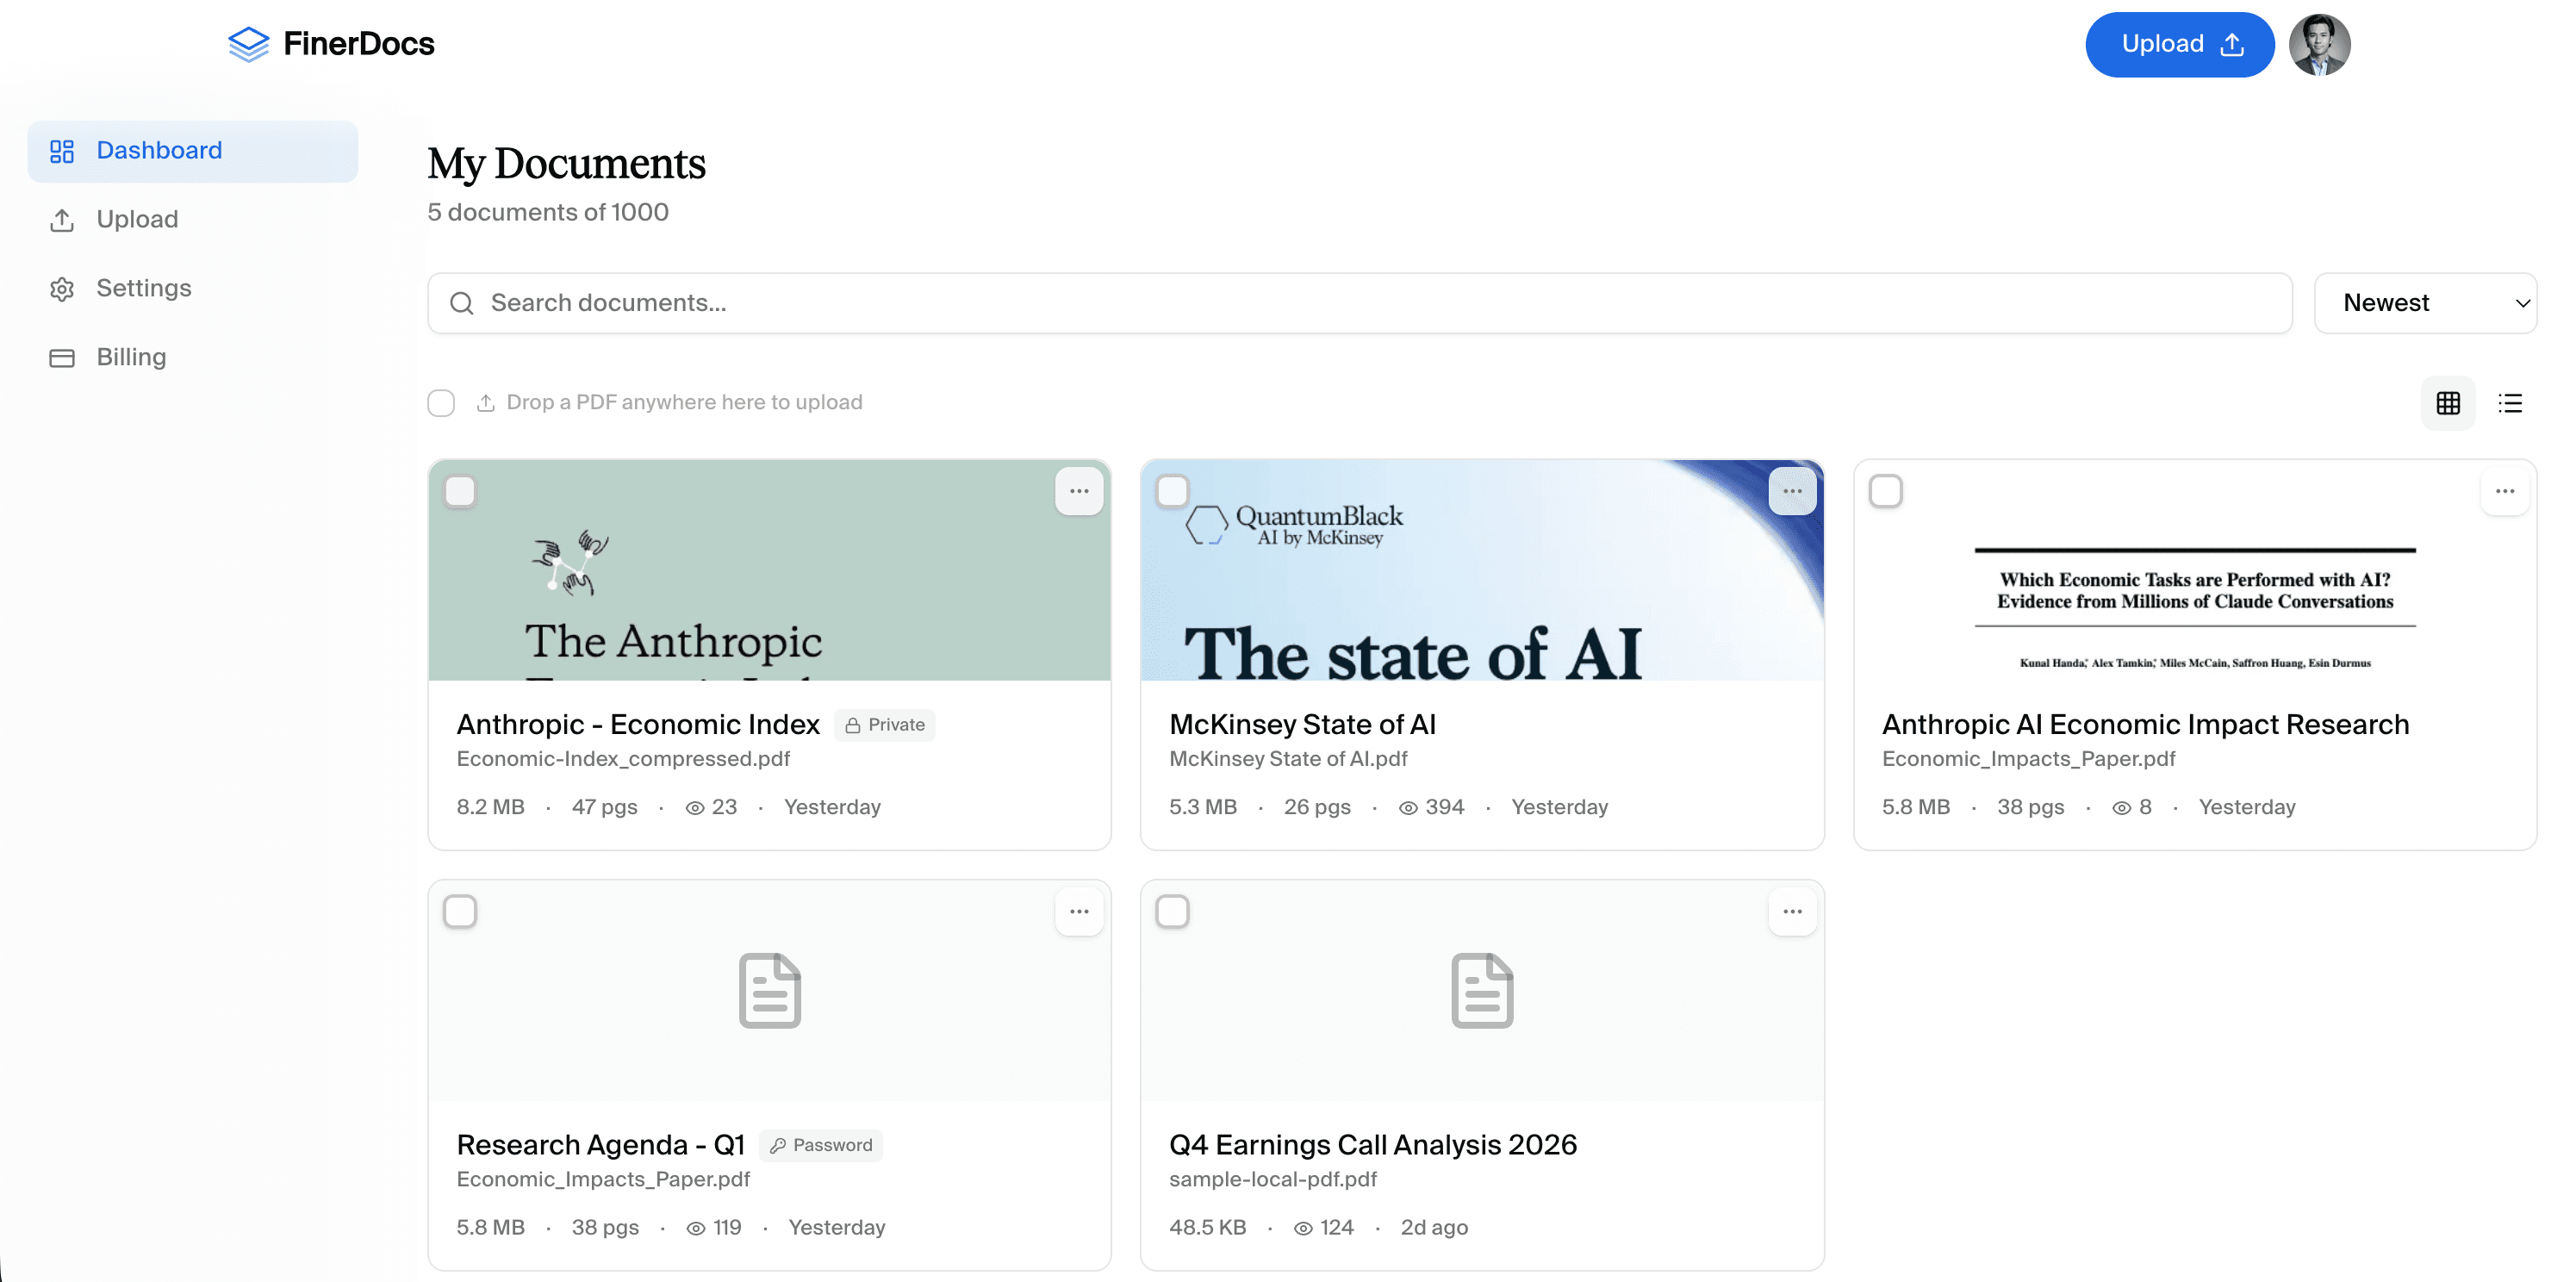Open the Upload button at top right

click(2179, 44)
